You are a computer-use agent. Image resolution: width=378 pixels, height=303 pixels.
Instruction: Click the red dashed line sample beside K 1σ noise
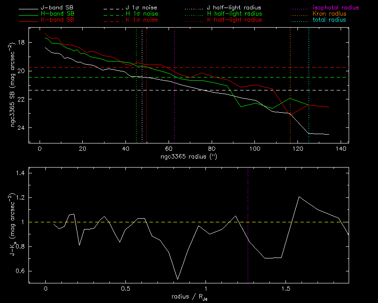tap(114, 20)
